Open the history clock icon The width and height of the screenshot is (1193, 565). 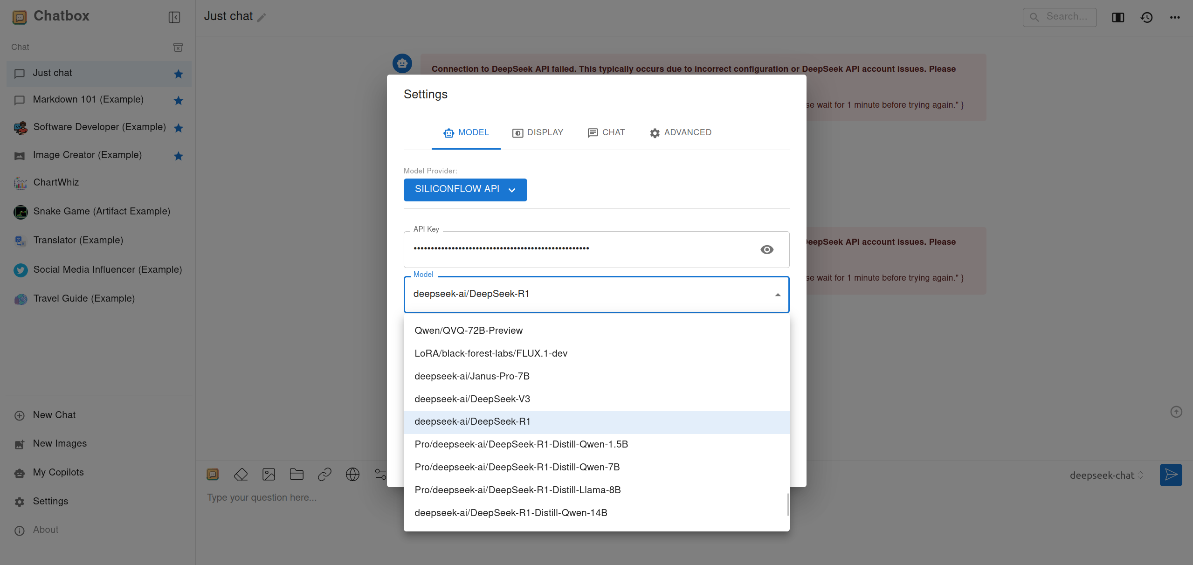pos(1146,17)
